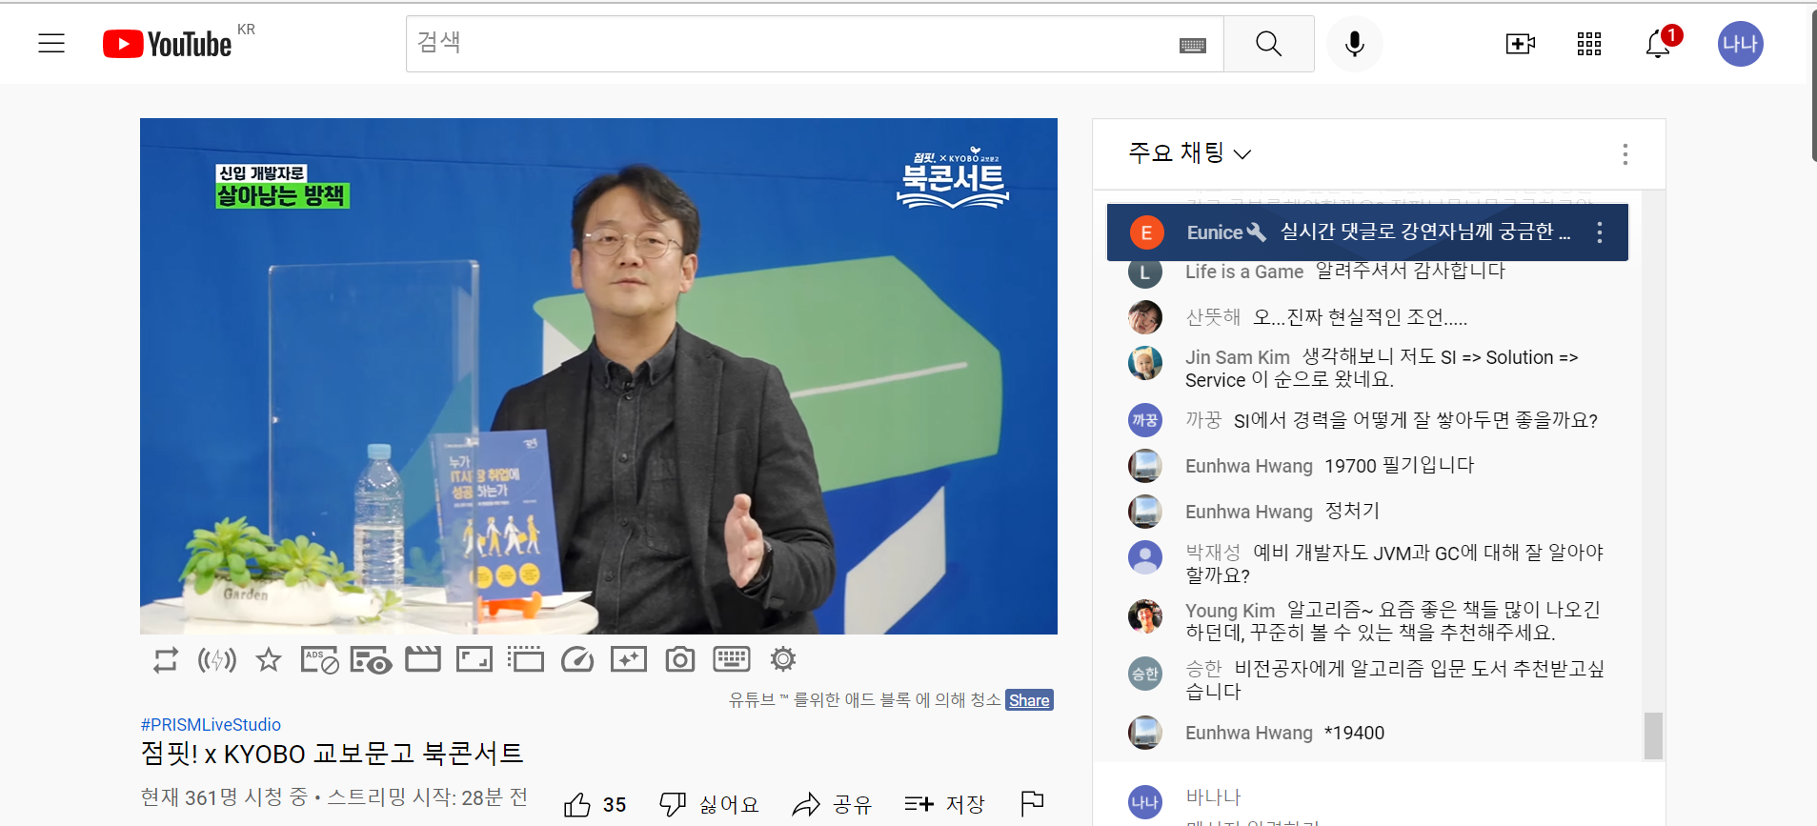The width and height of the screenshot is (1817, 826).
Task: Click the video title 점핏! x KYOBO
Action: (x=332, y=754)
